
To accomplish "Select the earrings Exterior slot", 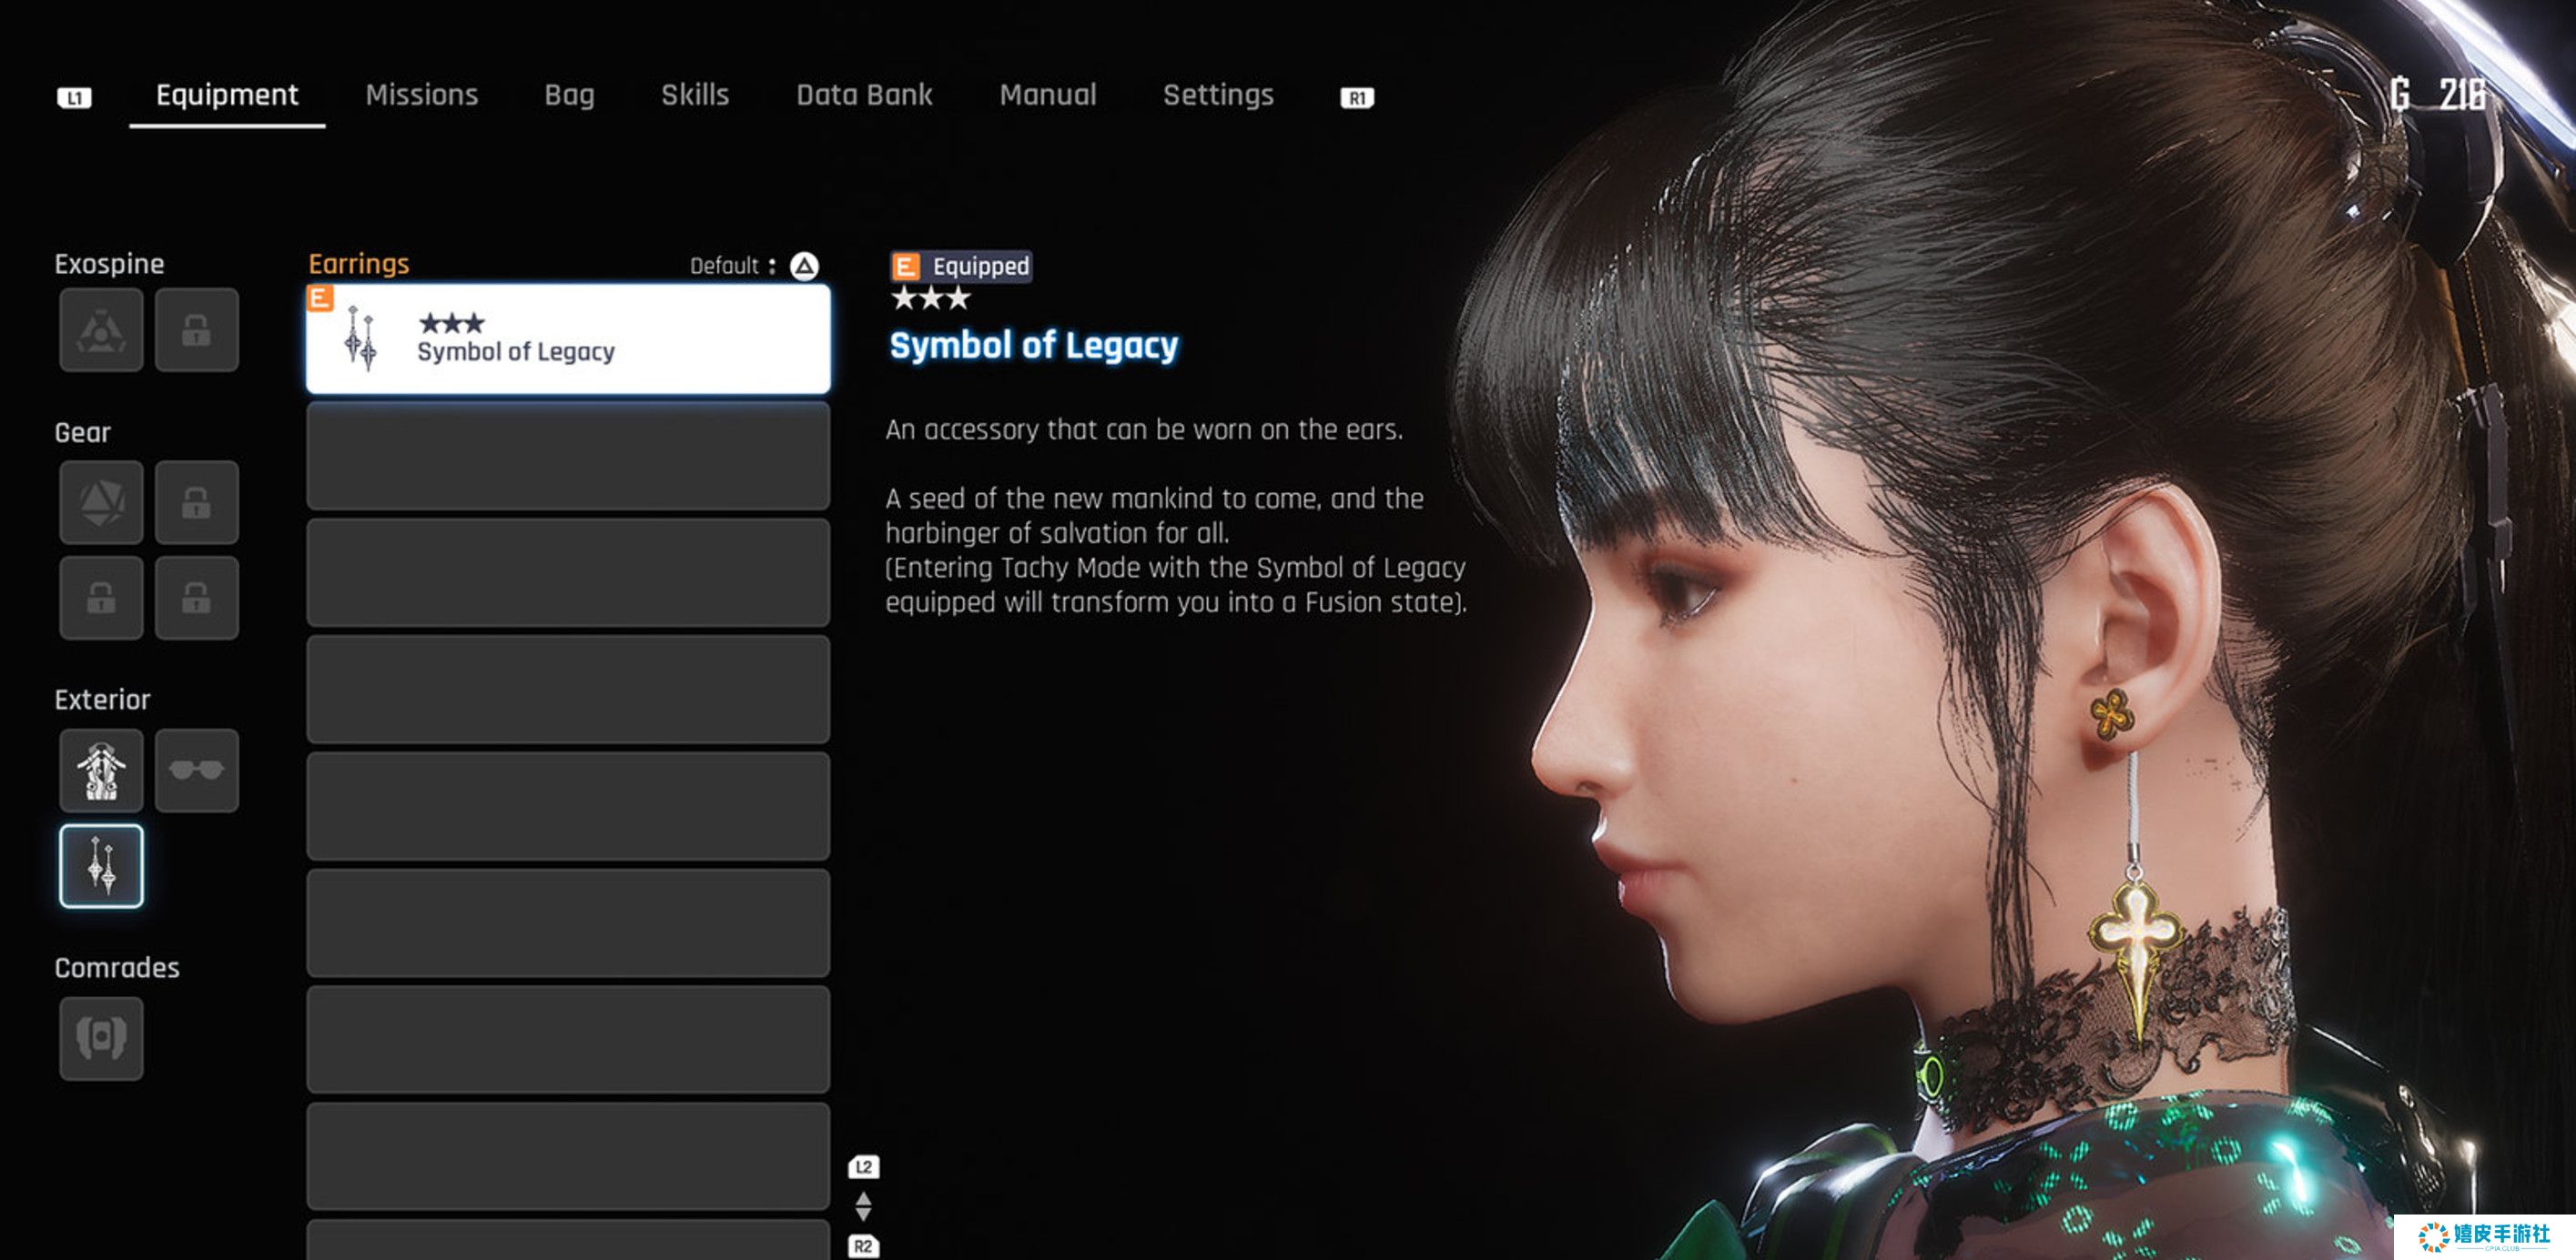I will (101, 866).
